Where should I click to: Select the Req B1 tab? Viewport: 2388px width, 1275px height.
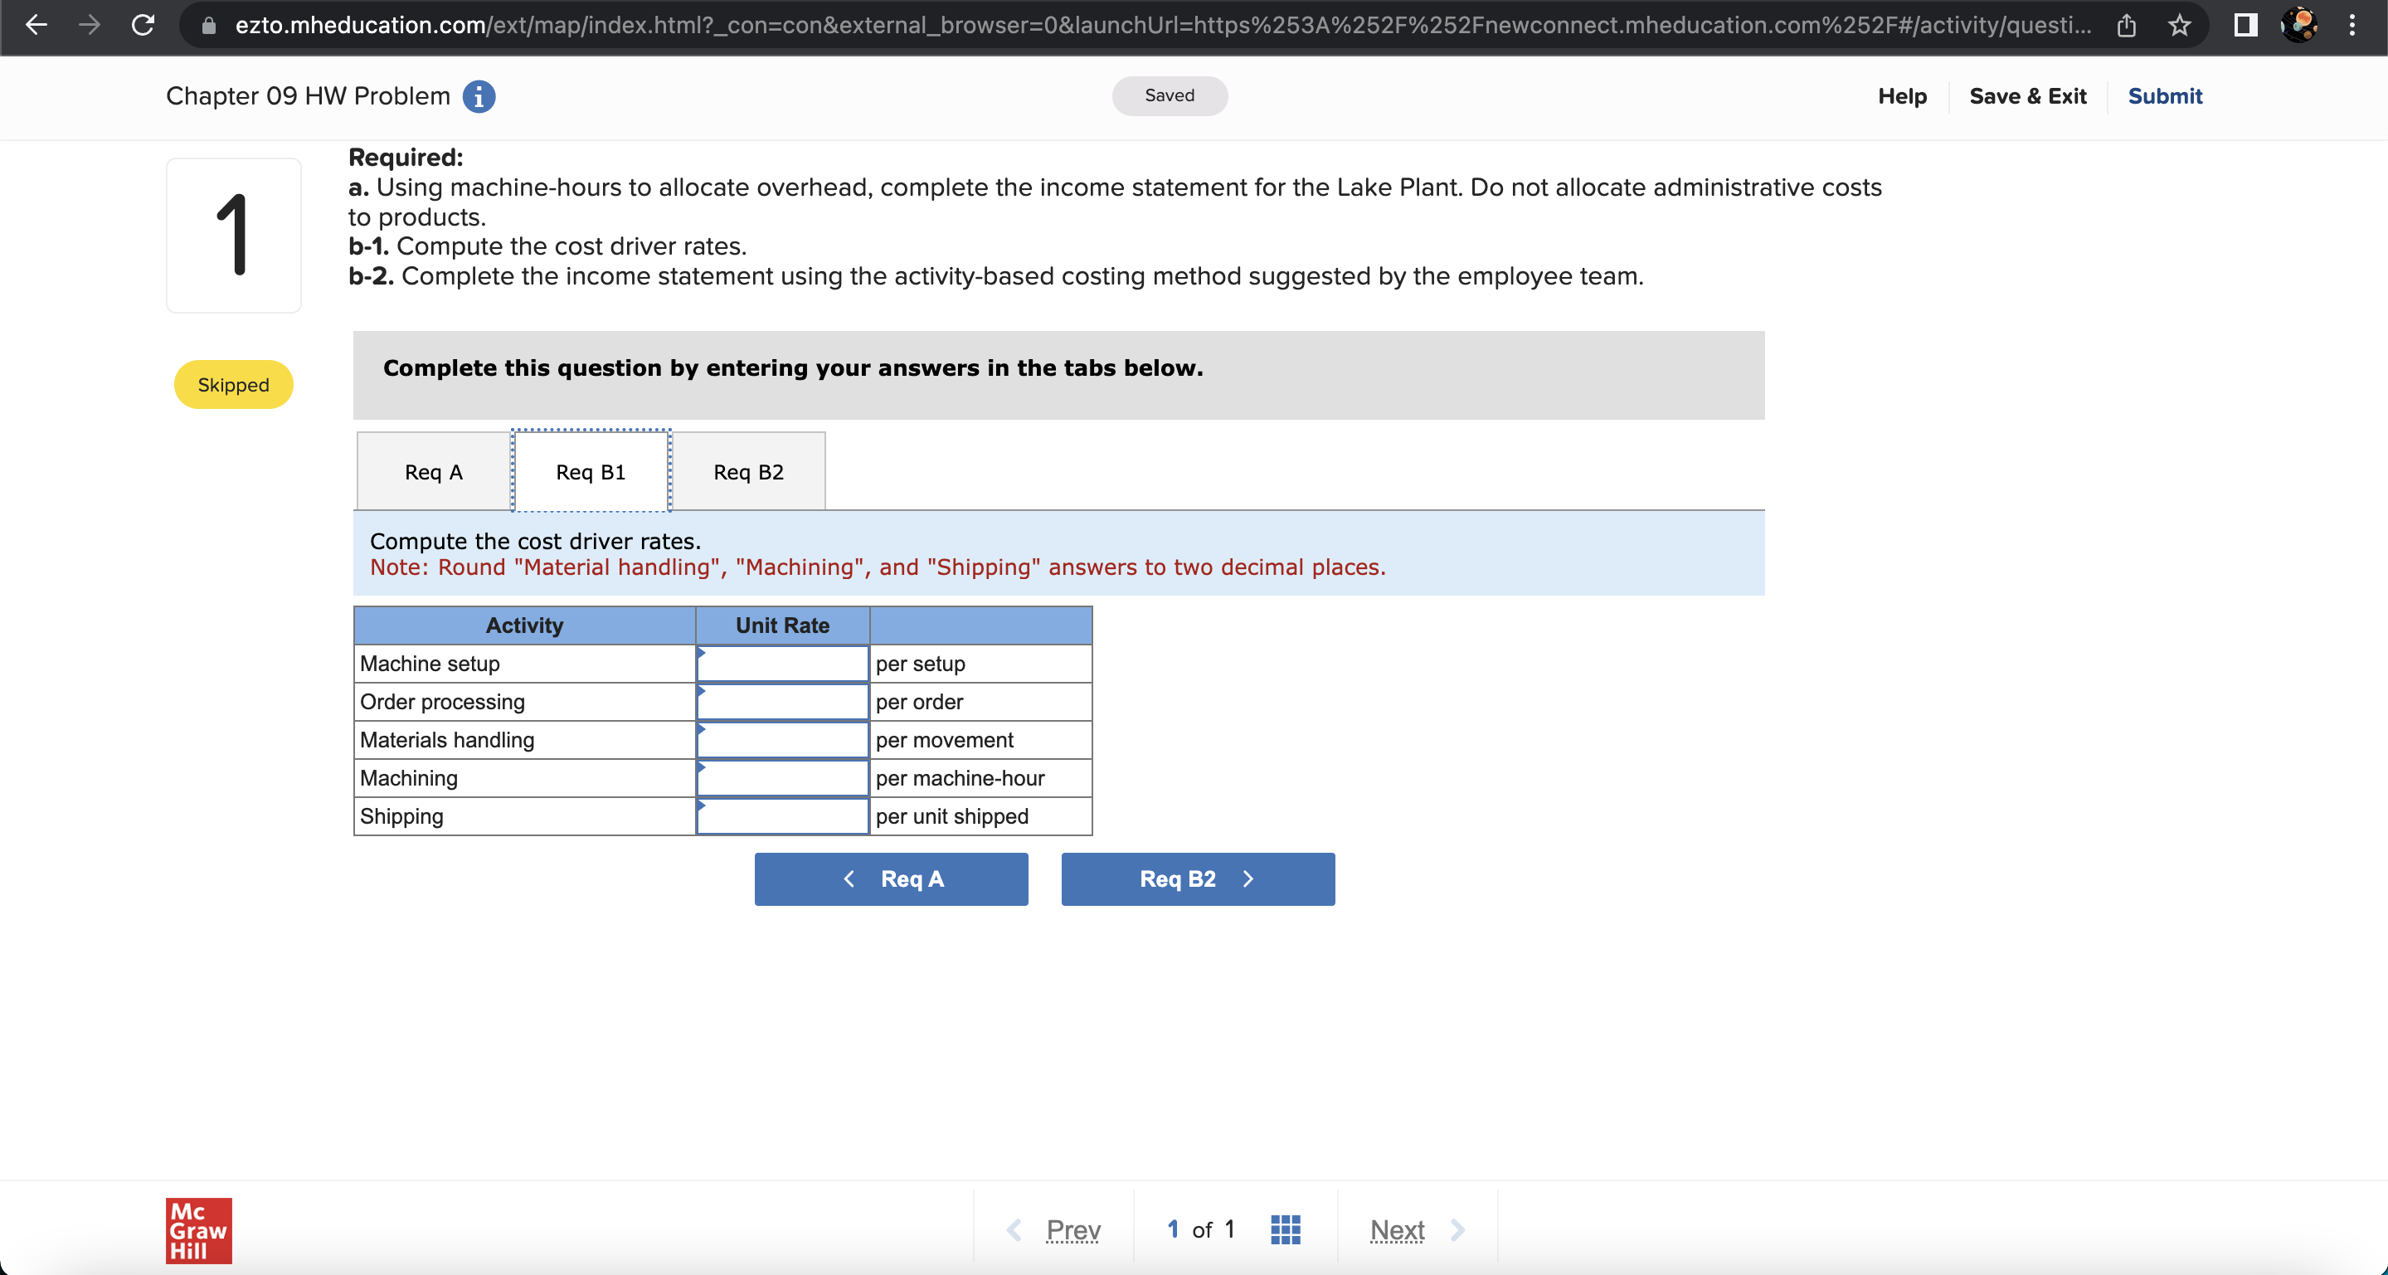[x=591, y=472]
